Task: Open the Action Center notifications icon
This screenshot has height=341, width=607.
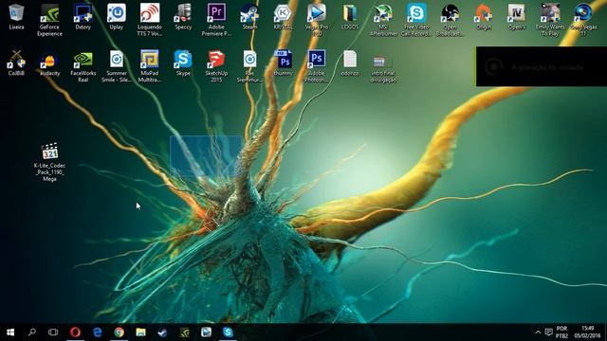Action: [548, 332]
